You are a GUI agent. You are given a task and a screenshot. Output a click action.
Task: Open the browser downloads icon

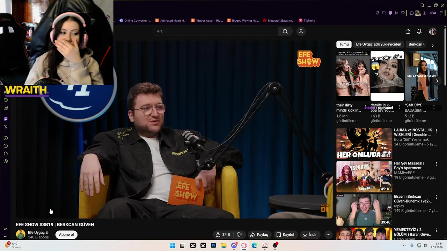click(424, 13)
